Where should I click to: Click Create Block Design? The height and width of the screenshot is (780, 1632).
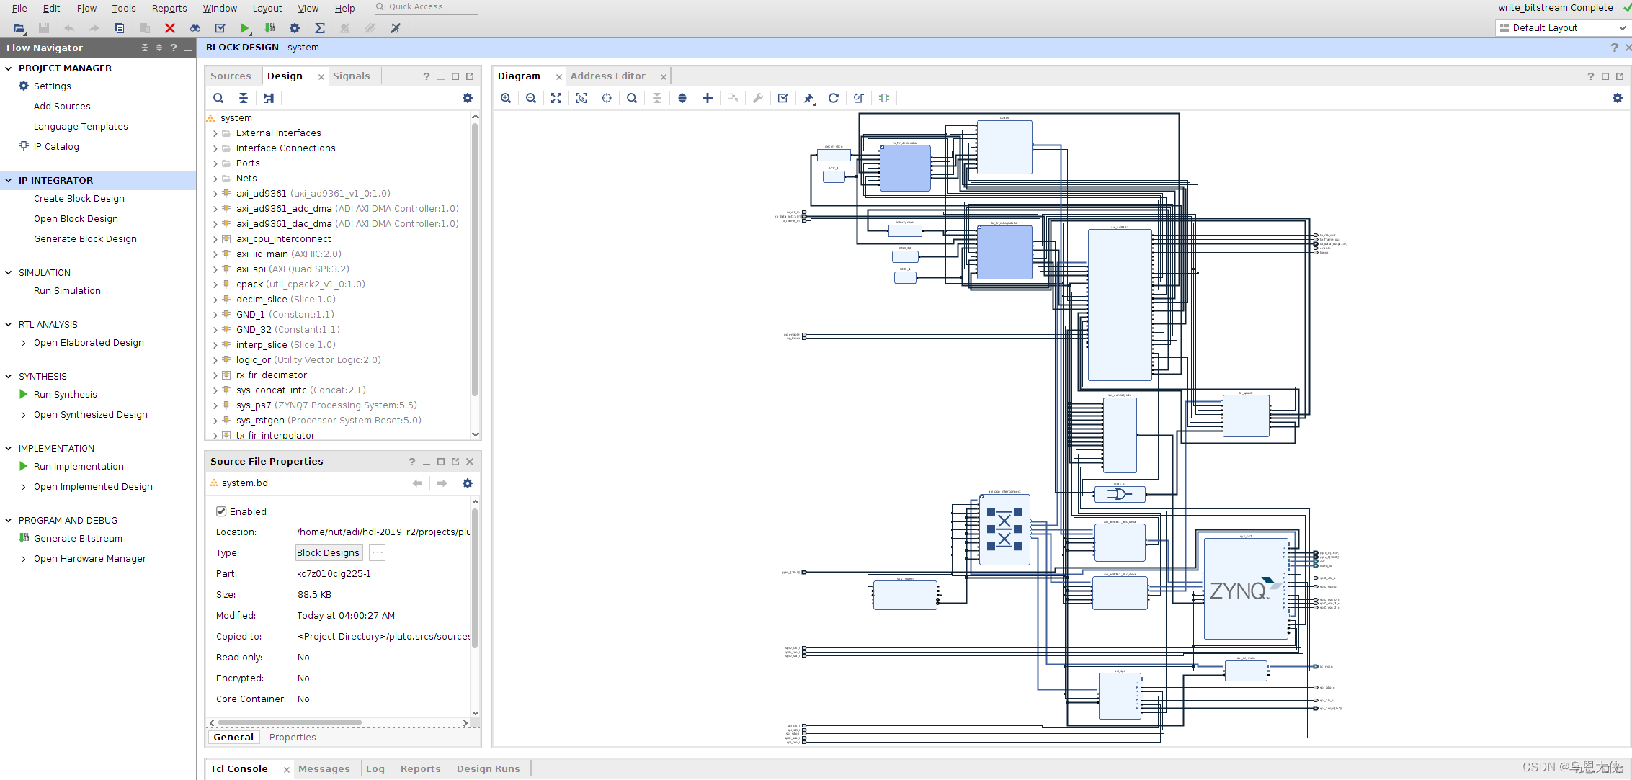click(x=79, y=198)
